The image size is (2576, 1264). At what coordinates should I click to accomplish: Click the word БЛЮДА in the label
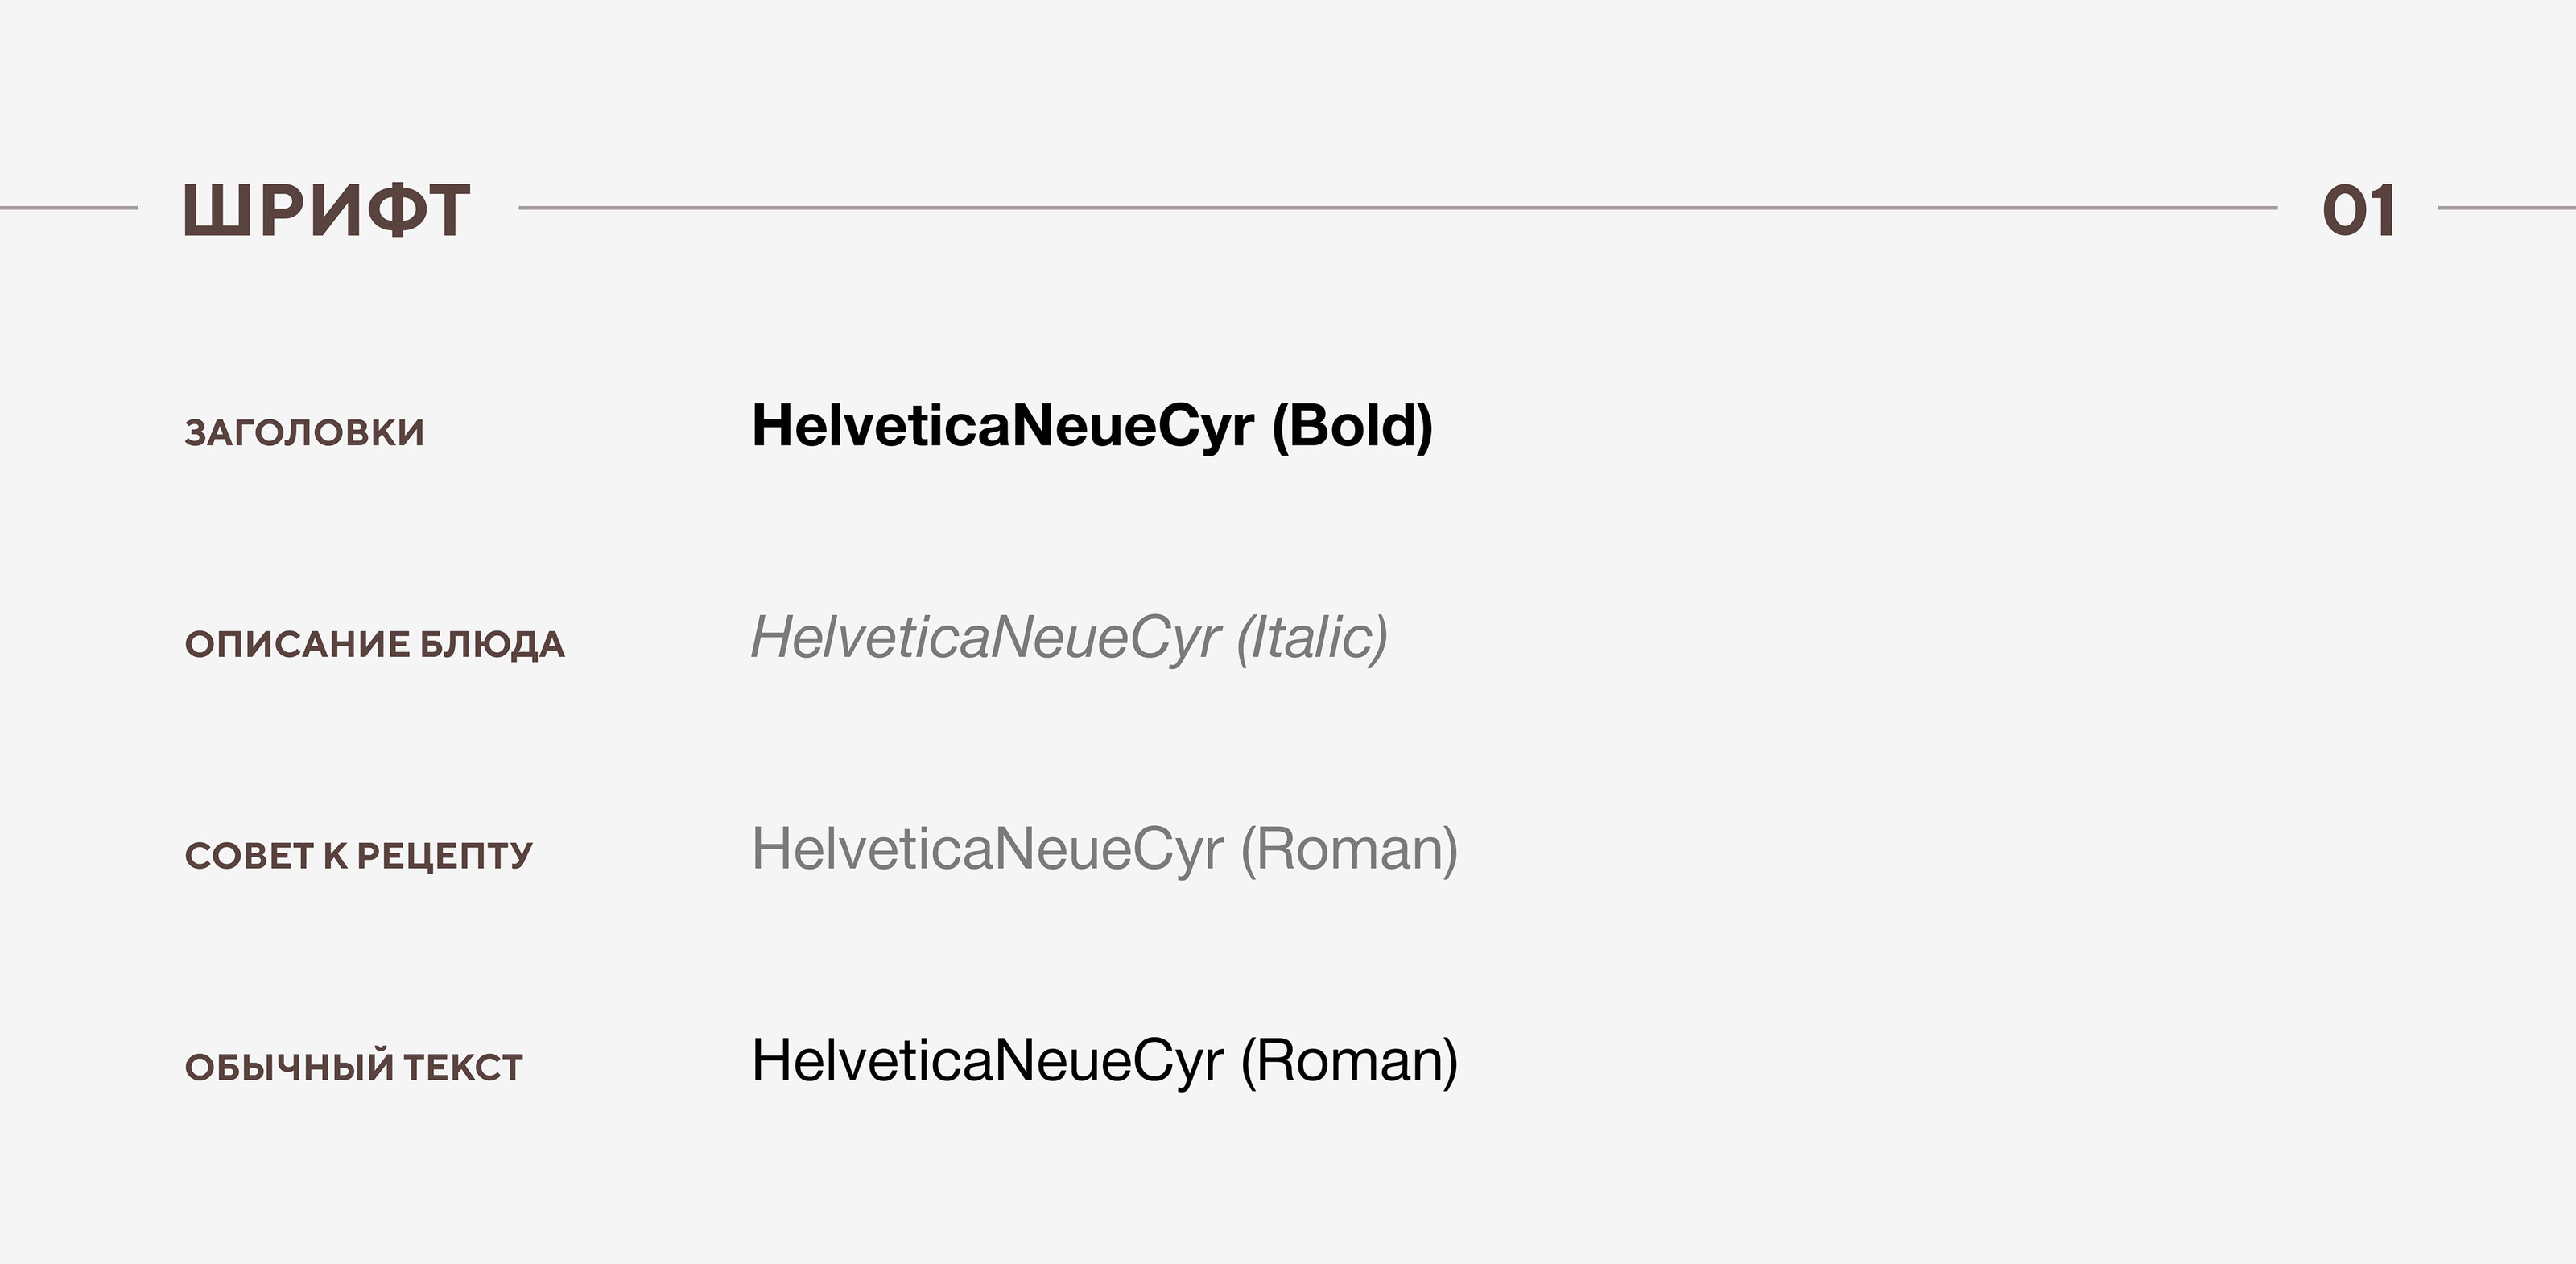(x=492, y=644)
